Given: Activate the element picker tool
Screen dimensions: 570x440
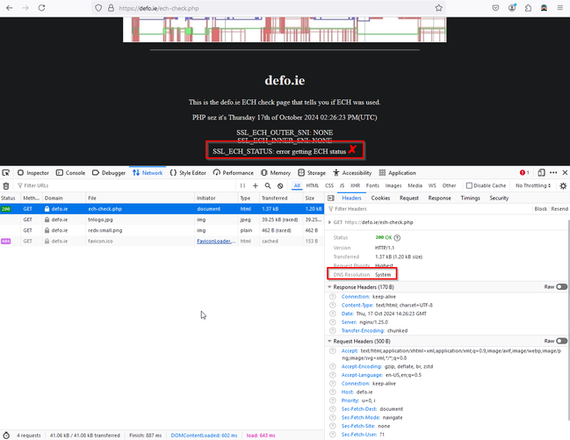Looking at the screenshot, I should pos(6,173).
